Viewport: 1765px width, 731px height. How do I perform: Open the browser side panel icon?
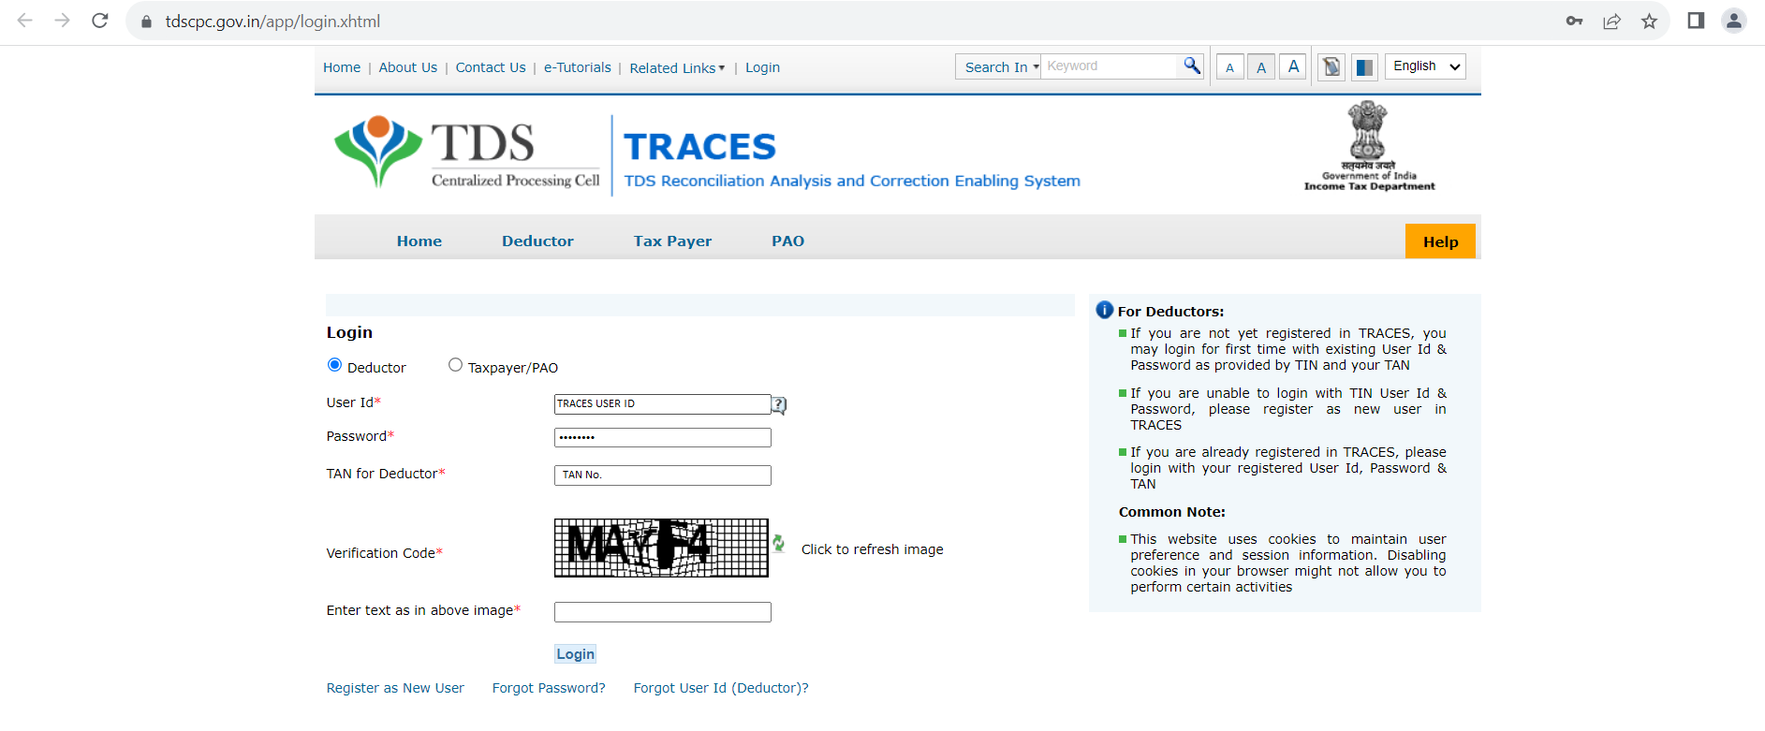(1696, 21)
